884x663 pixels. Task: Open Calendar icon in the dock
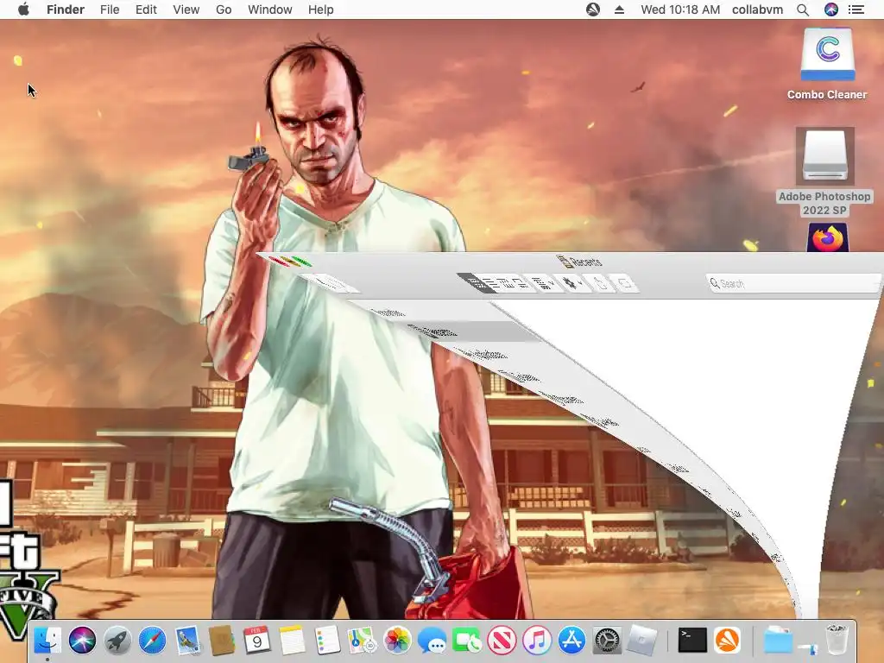click(x=257, y=641)
